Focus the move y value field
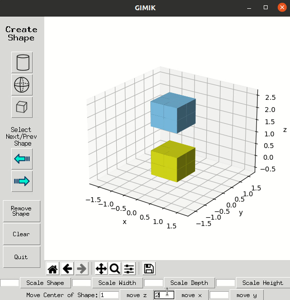 219,295
